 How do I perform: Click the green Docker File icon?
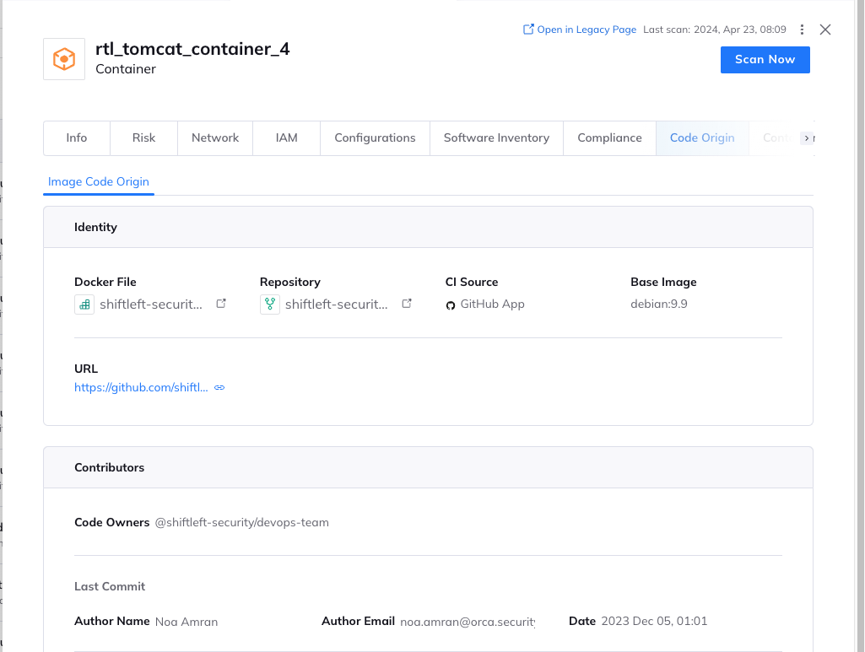click(84, 304)
